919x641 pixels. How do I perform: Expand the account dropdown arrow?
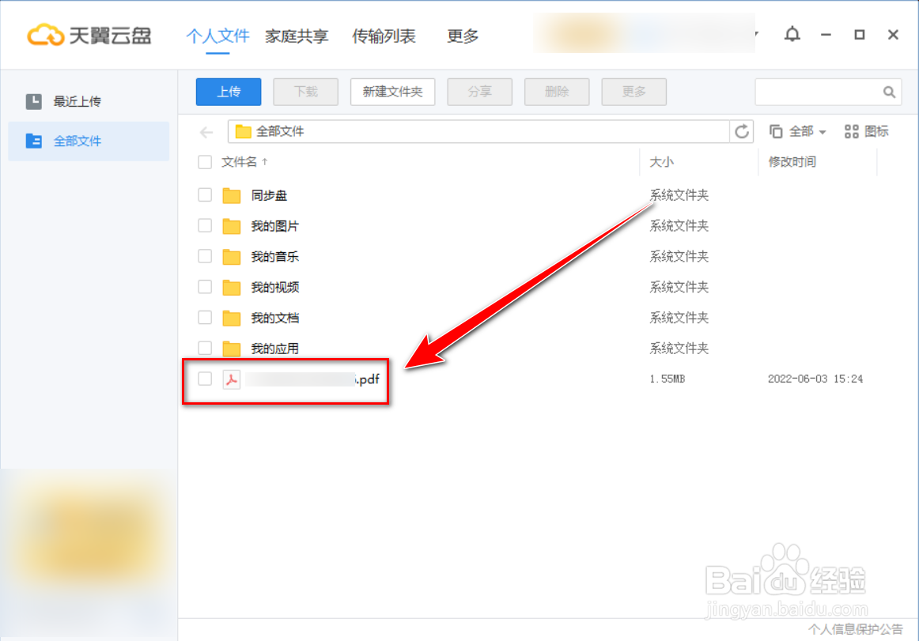[757, 34]
